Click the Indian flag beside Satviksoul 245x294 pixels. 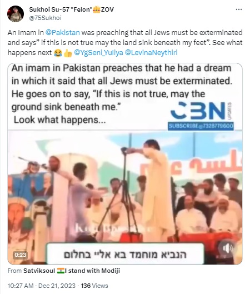click(61, 271)
